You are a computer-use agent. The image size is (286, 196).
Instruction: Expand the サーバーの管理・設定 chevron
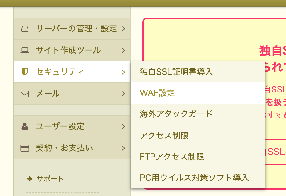pos(123,29)
